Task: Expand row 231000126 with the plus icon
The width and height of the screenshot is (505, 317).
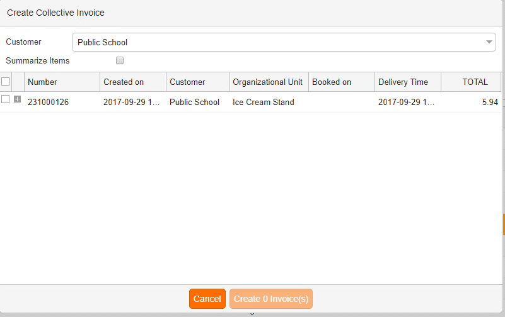Action: (18, 99)
